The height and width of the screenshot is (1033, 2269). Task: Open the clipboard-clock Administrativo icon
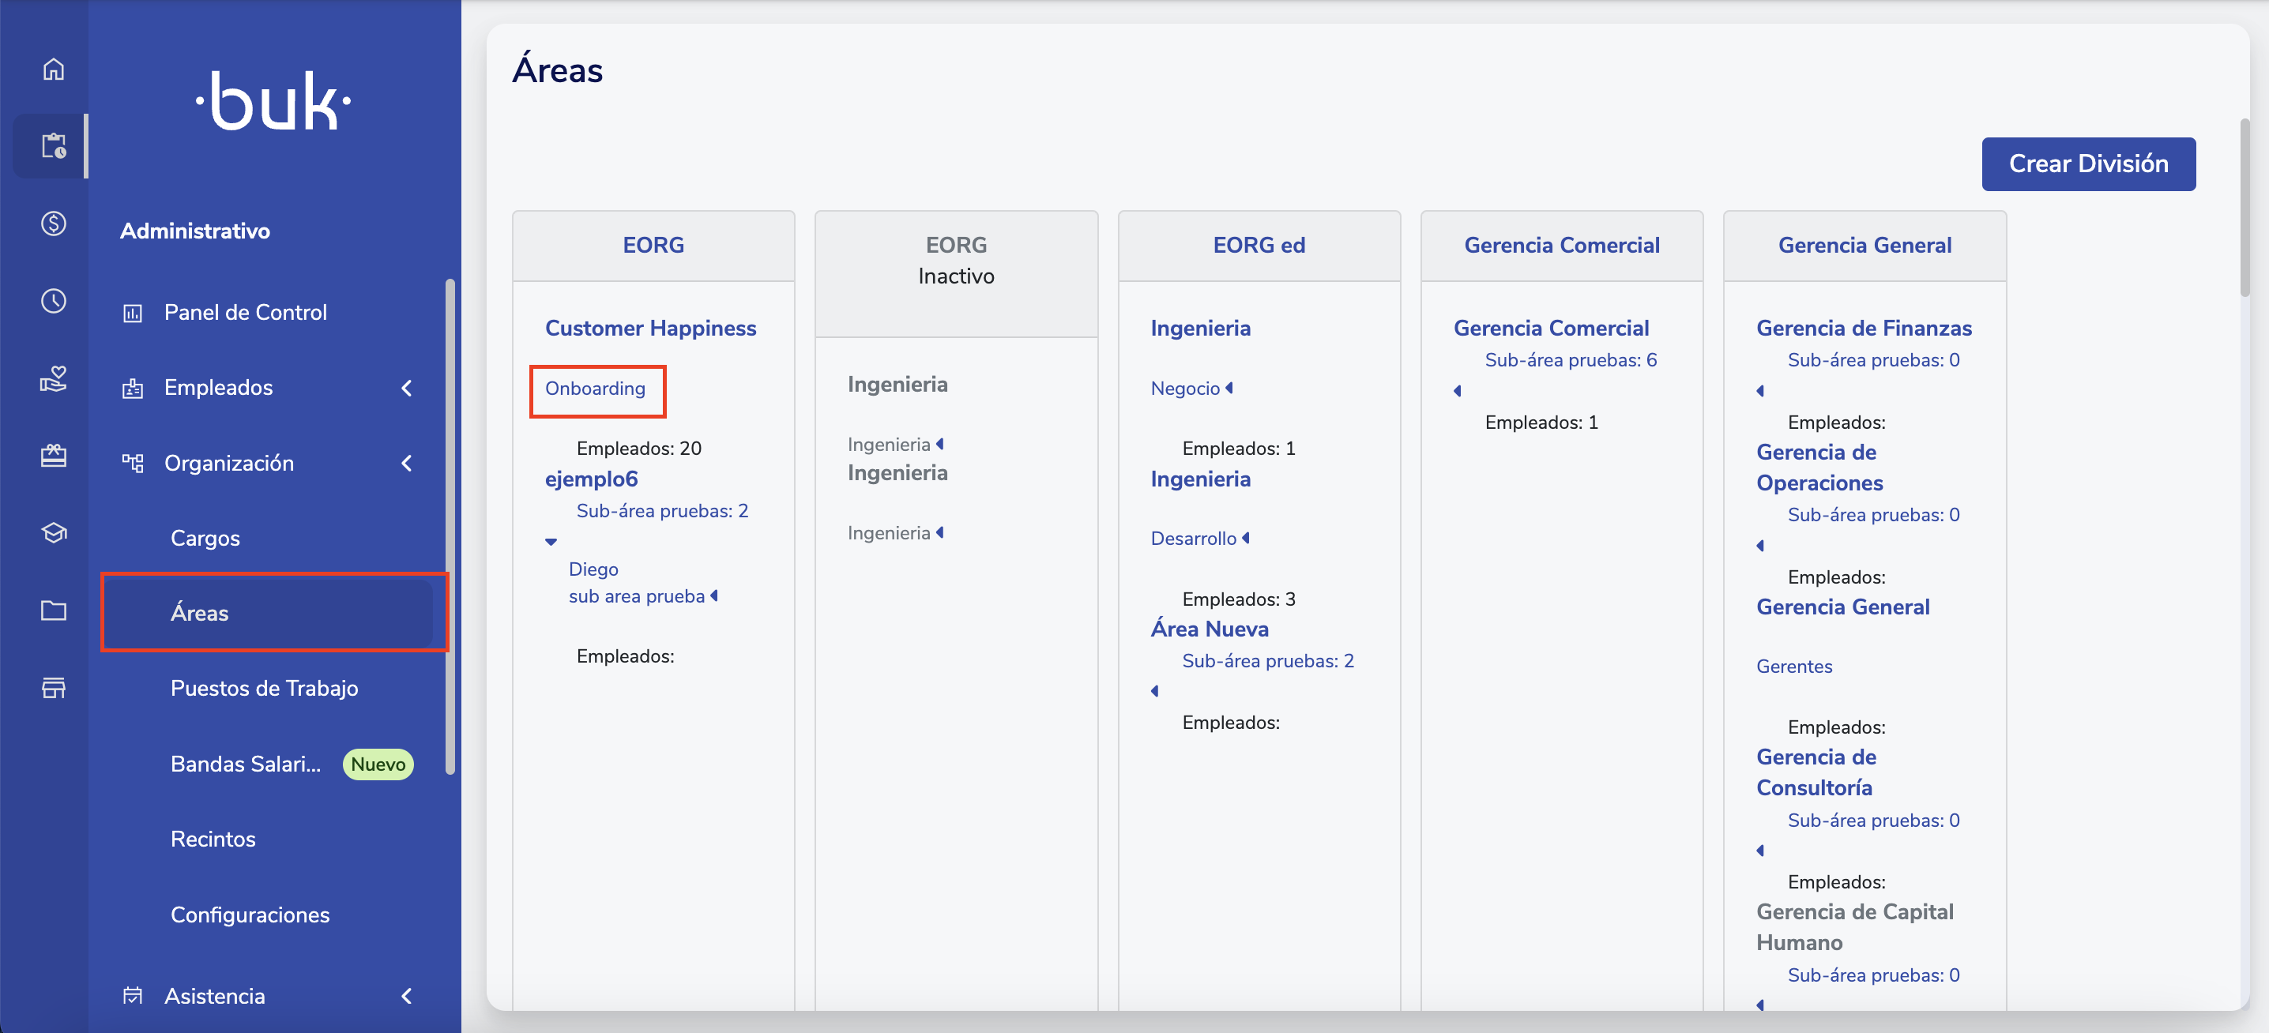tap(54, 146)
